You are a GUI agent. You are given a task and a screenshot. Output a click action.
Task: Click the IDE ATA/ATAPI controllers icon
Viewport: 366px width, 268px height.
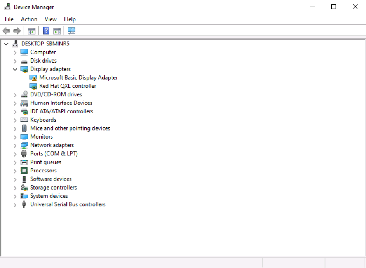click(x=24, y=111)
